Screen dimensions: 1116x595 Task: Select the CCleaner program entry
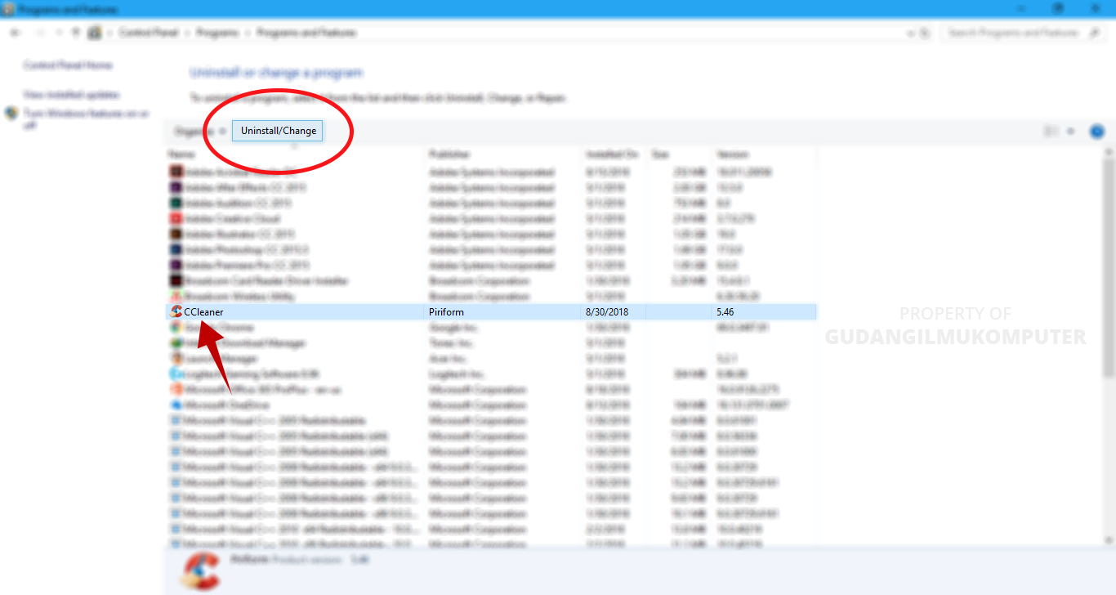click(x=492, y=312)
